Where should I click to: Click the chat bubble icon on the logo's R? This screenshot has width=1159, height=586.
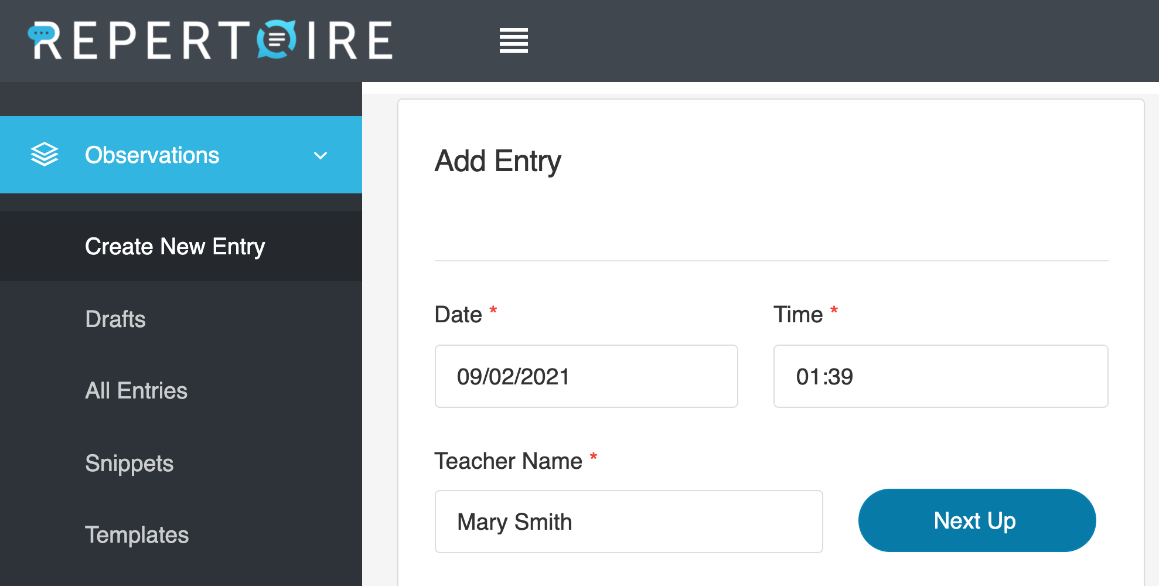click(41, 33)
